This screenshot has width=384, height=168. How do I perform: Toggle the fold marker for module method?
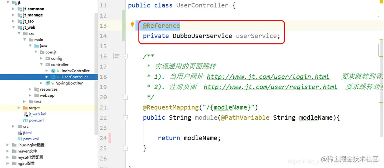coord(125,117)
